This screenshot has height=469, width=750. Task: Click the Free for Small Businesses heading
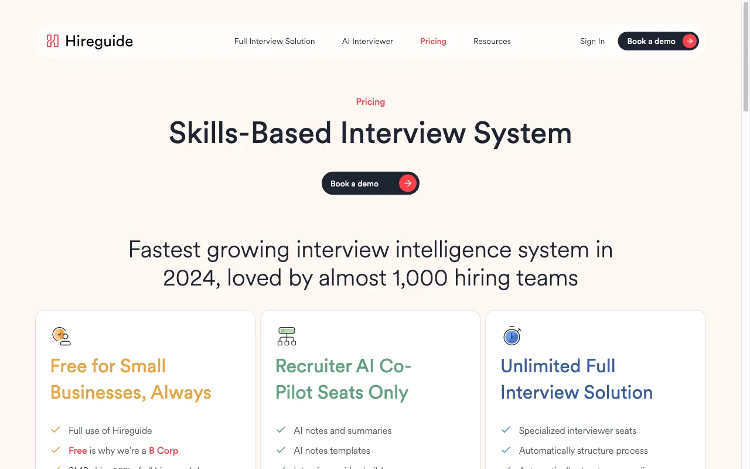[131, 379]
